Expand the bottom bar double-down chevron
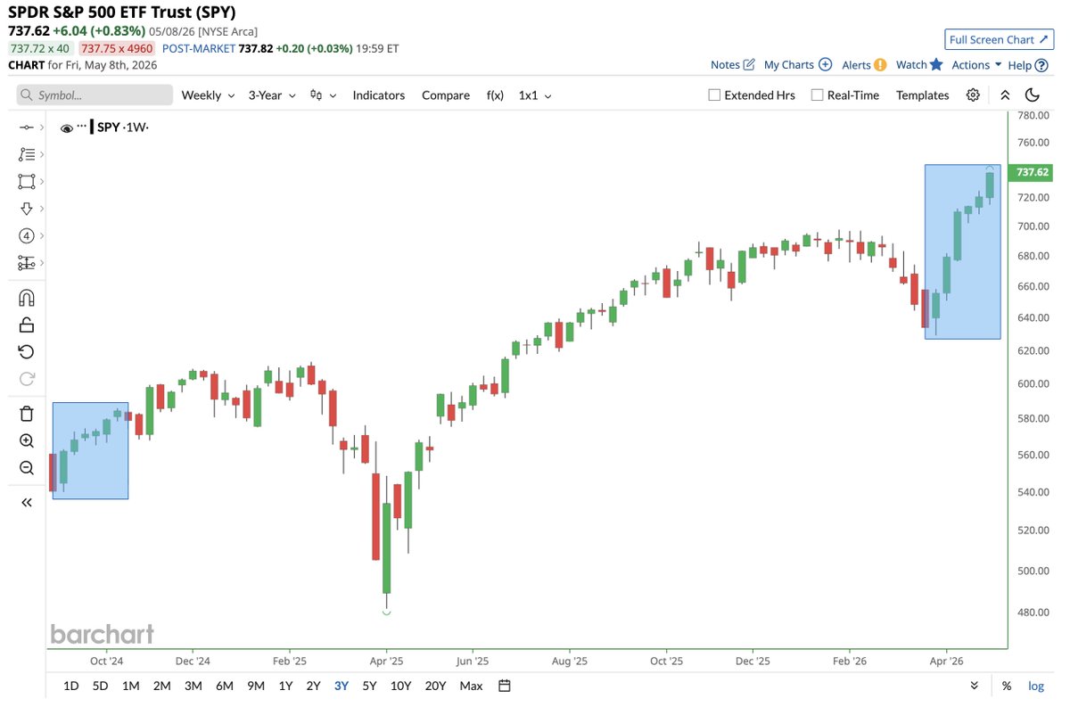This screenshot has height=707, width=1070. 974,686
